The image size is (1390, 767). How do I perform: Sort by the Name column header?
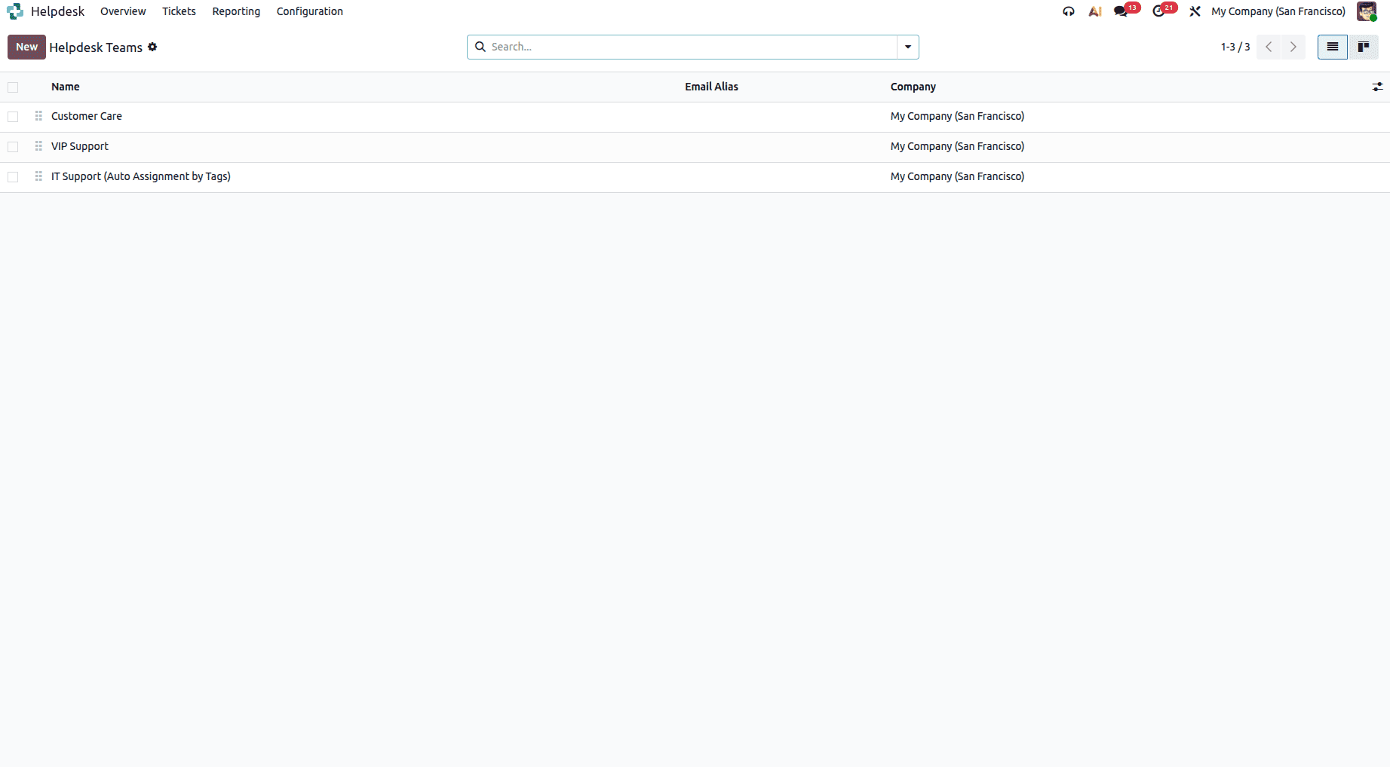pyautogui.click(x=66, y=87)
